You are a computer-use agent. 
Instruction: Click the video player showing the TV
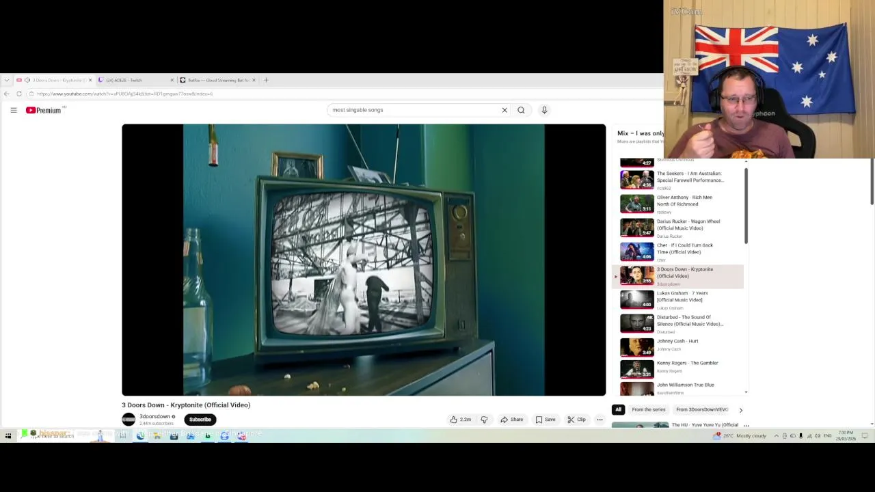364,260
